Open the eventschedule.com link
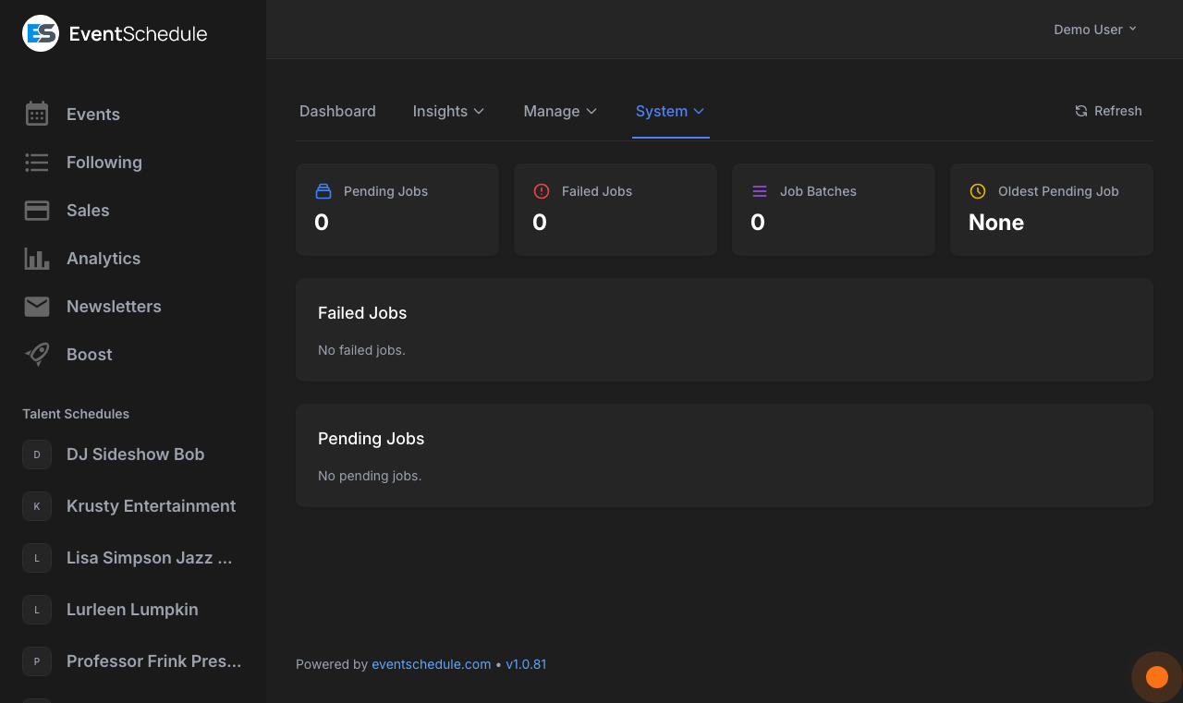Image resolution: width=1183 pixels, height=703 pixels. 432,664
